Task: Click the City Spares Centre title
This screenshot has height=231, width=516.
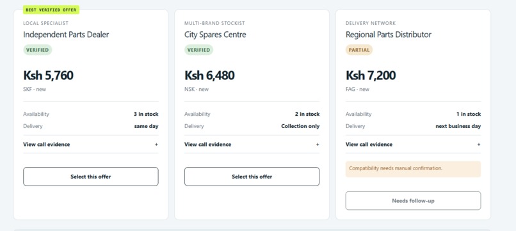Action: pyautogui.click(x=215, y=35)
